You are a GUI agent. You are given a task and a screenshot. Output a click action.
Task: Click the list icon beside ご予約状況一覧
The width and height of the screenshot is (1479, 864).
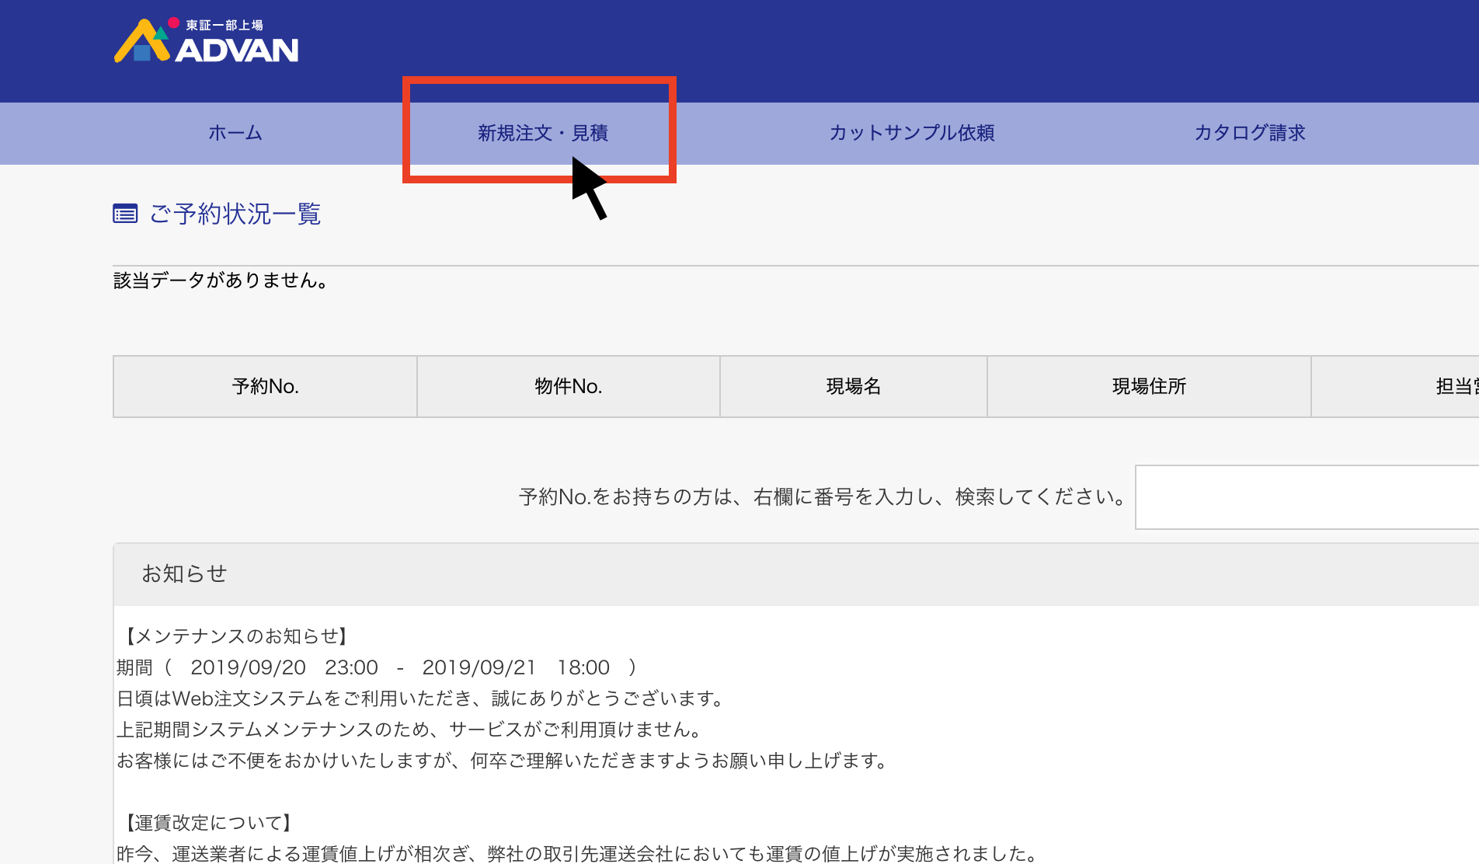point(125,214)
